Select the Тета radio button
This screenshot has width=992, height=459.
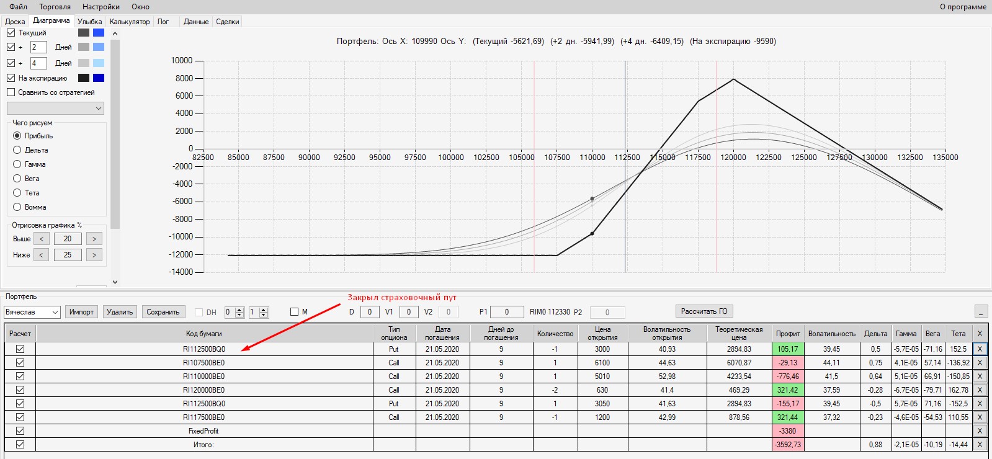pos(17,193)
